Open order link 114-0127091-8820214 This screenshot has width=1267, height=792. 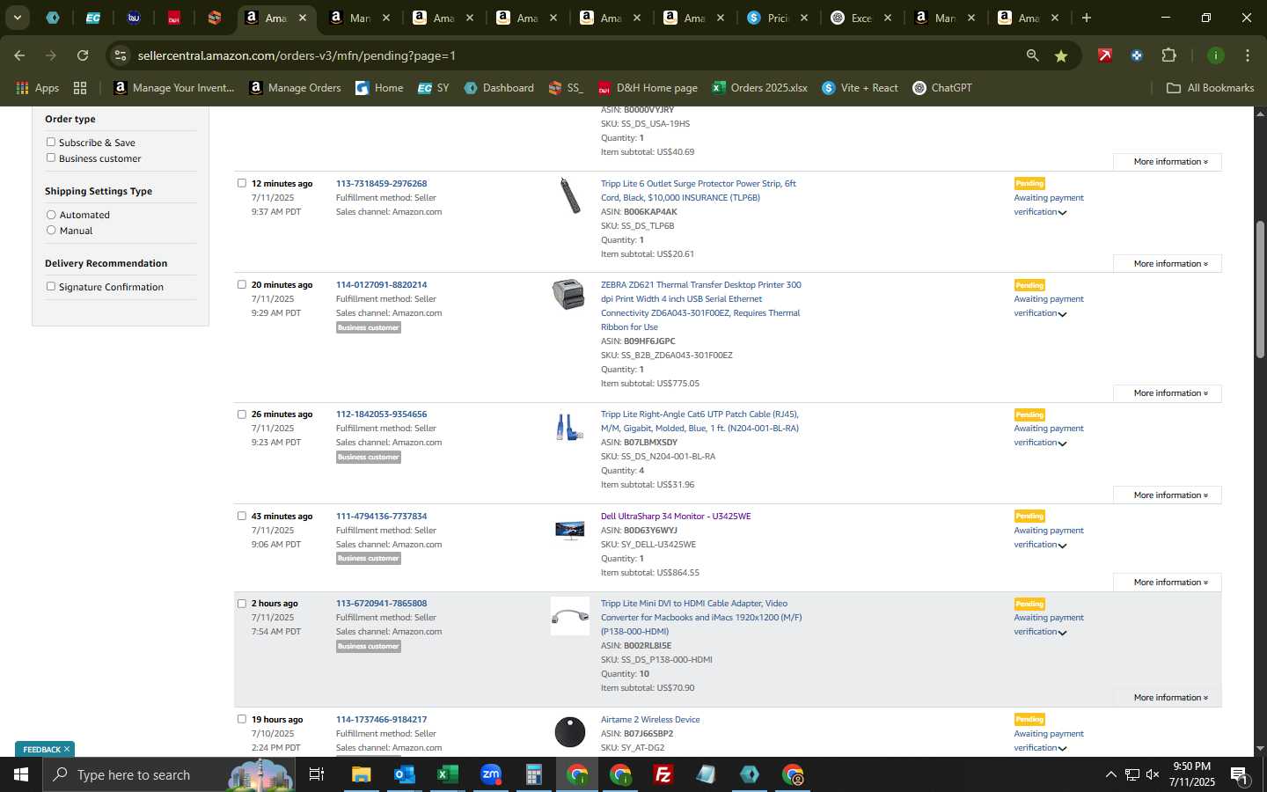tap(381, 284)
